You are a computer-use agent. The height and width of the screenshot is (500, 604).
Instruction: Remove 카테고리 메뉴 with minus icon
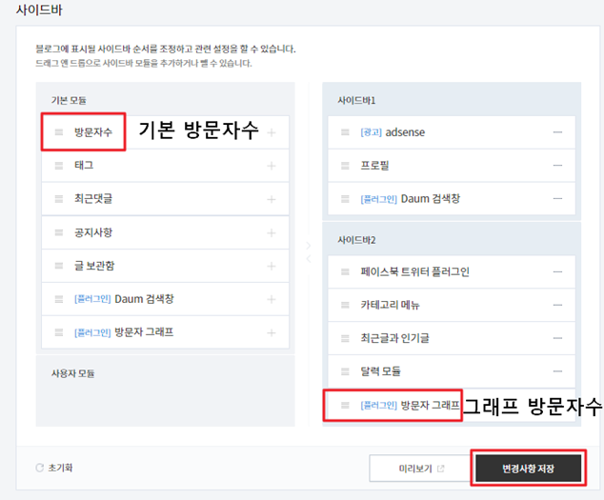pos(557,305)
